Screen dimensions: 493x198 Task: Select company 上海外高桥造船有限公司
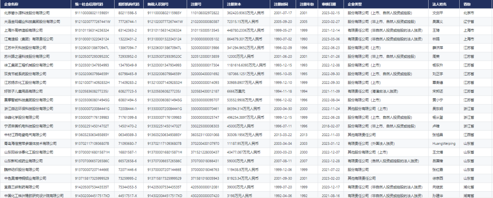pyautogui.click(x=23, y=30)
